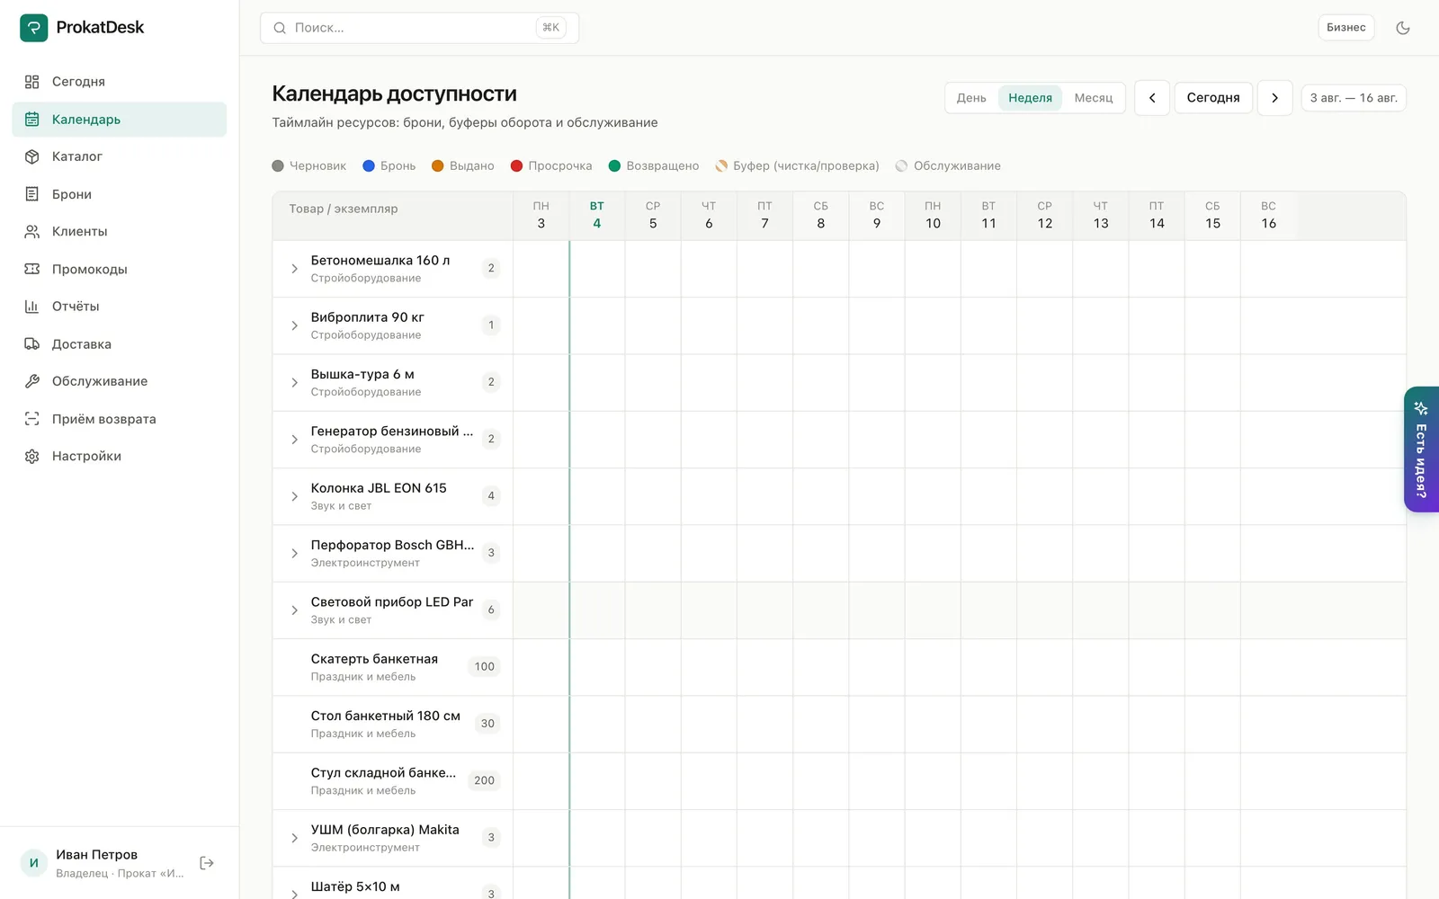Click the Сегодня dashboard icon in sidebar
The width and height of the screenshot is (1439, 899).
coord(32,82)
